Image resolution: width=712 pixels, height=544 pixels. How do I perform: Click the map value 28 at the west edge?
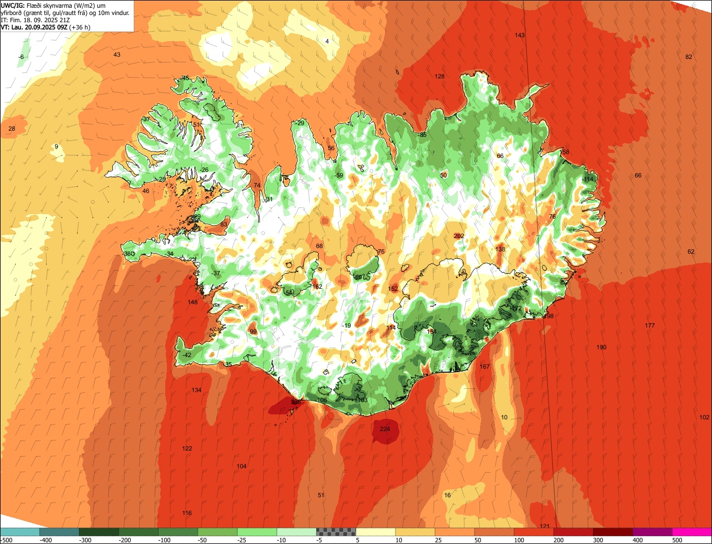[12, 128]
